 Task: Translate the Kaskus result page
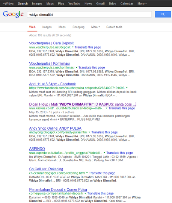[122, 108]
